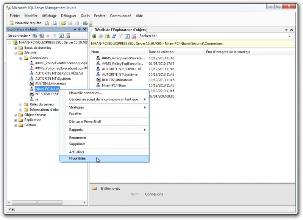The width and height of the screenshot is (303, 220).
Task: Open the Communauté menu
Action: tap(120, 16)
